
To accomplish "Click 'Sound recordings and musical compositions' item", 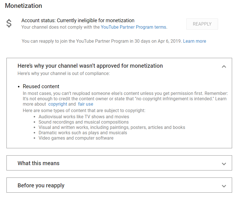I will coord(84,122).
